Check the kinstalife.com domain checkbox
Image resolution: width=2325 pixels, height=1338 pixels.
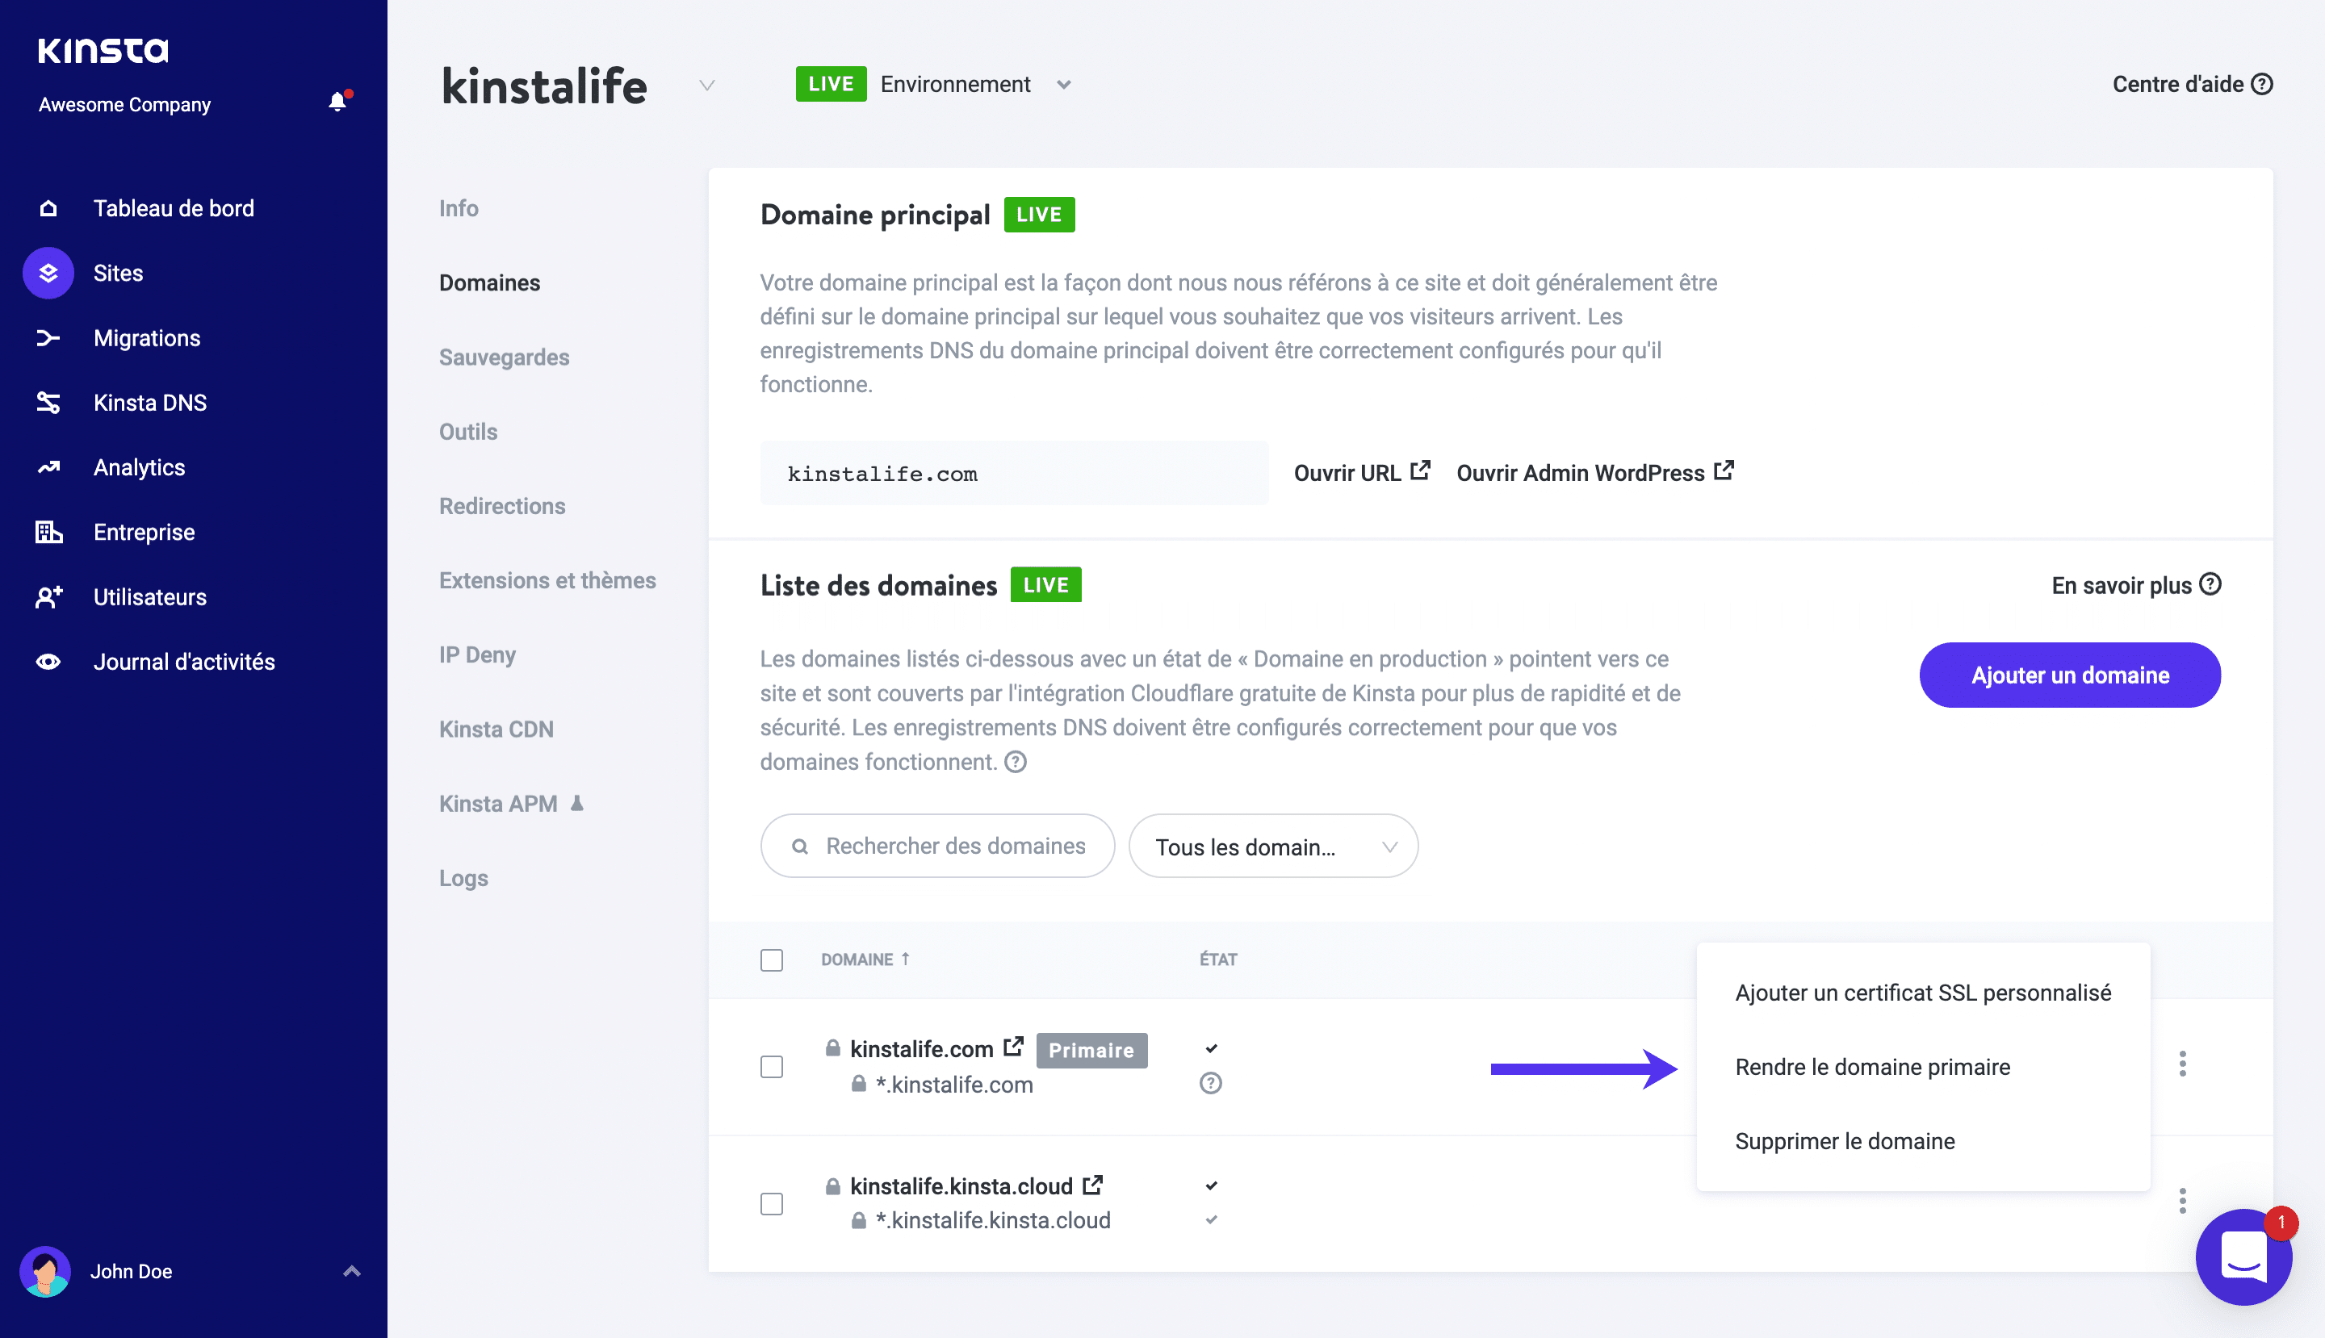771,1067
